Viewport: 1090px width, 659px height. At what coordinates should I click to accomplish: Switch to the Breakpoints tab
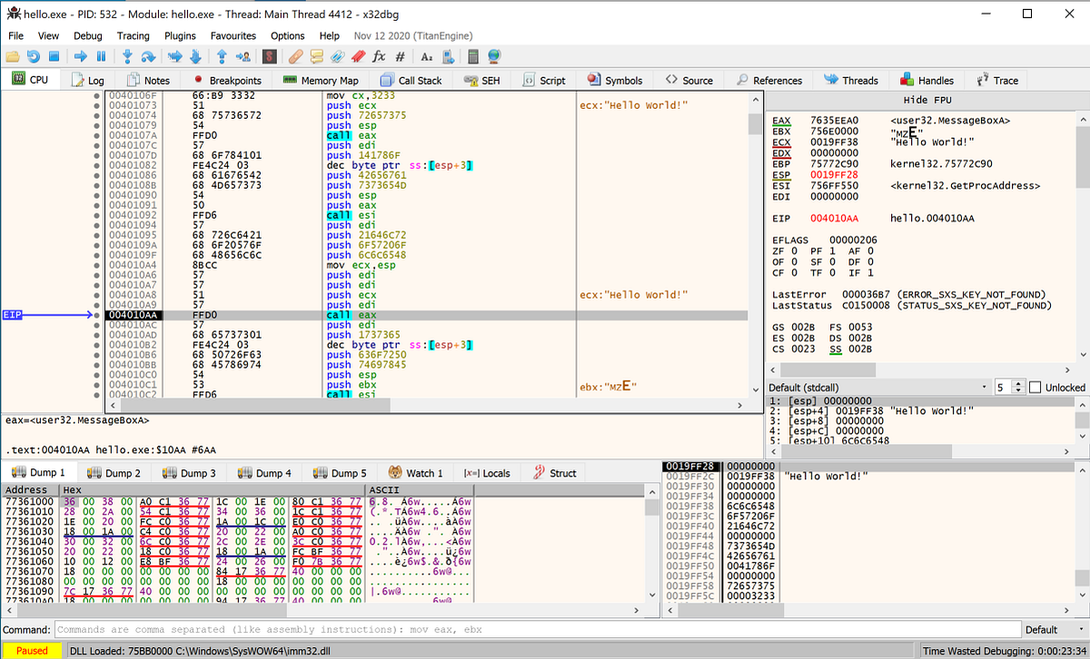point(229,80)
